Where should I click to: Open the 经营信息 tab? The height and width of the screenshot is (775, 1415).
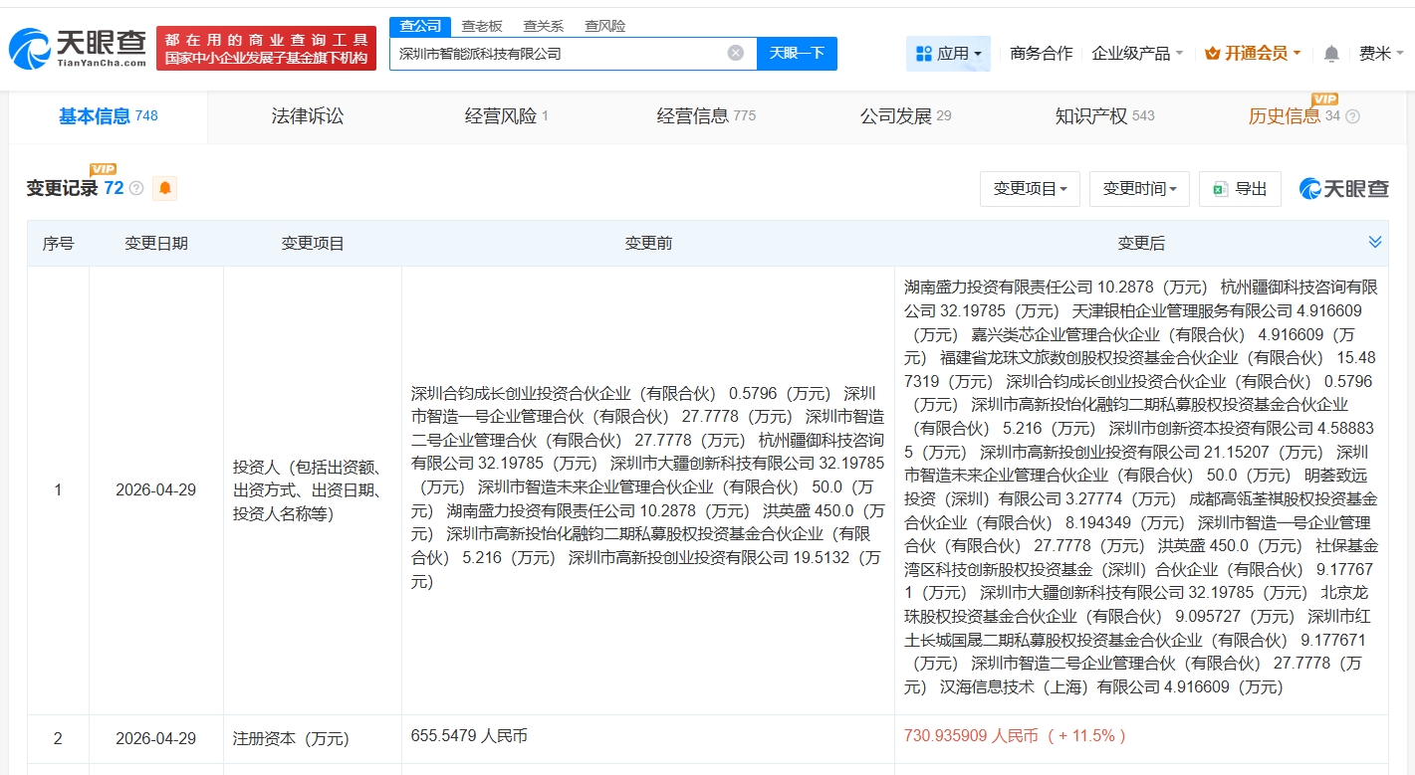click(706, 116)
